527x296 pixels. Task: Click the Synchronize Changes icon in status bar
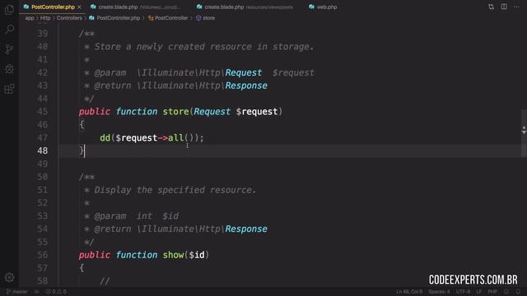point(37,292)
